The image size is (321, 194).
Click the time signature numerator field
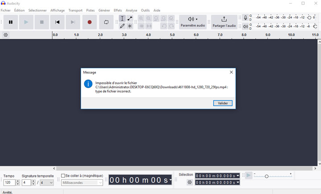point(27,182)
